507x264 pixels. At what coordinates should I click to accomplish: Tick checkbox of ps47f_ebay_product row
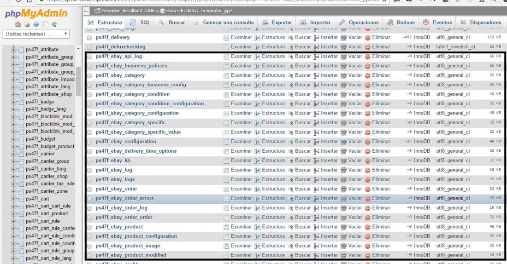(x=89, y=227)
